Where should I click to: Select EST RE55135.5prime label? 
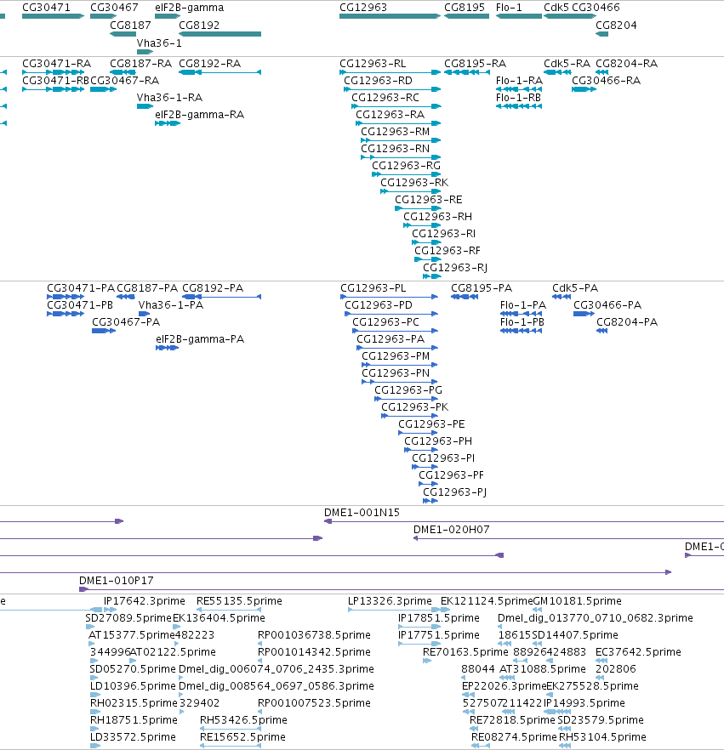pyautogui.click(x=239, y=601)
